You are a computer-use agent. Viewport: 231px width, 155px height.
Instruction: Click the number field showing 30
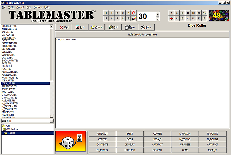[x=147, y=16]
